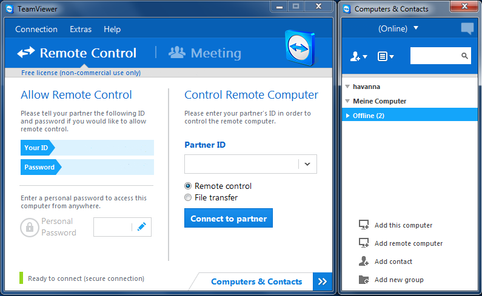
Task: Open the Connection menu
Action: [36, 29]
